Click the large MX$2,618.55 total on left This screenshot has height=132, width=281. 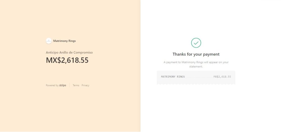pyautogui.click(x=67, y=60)
